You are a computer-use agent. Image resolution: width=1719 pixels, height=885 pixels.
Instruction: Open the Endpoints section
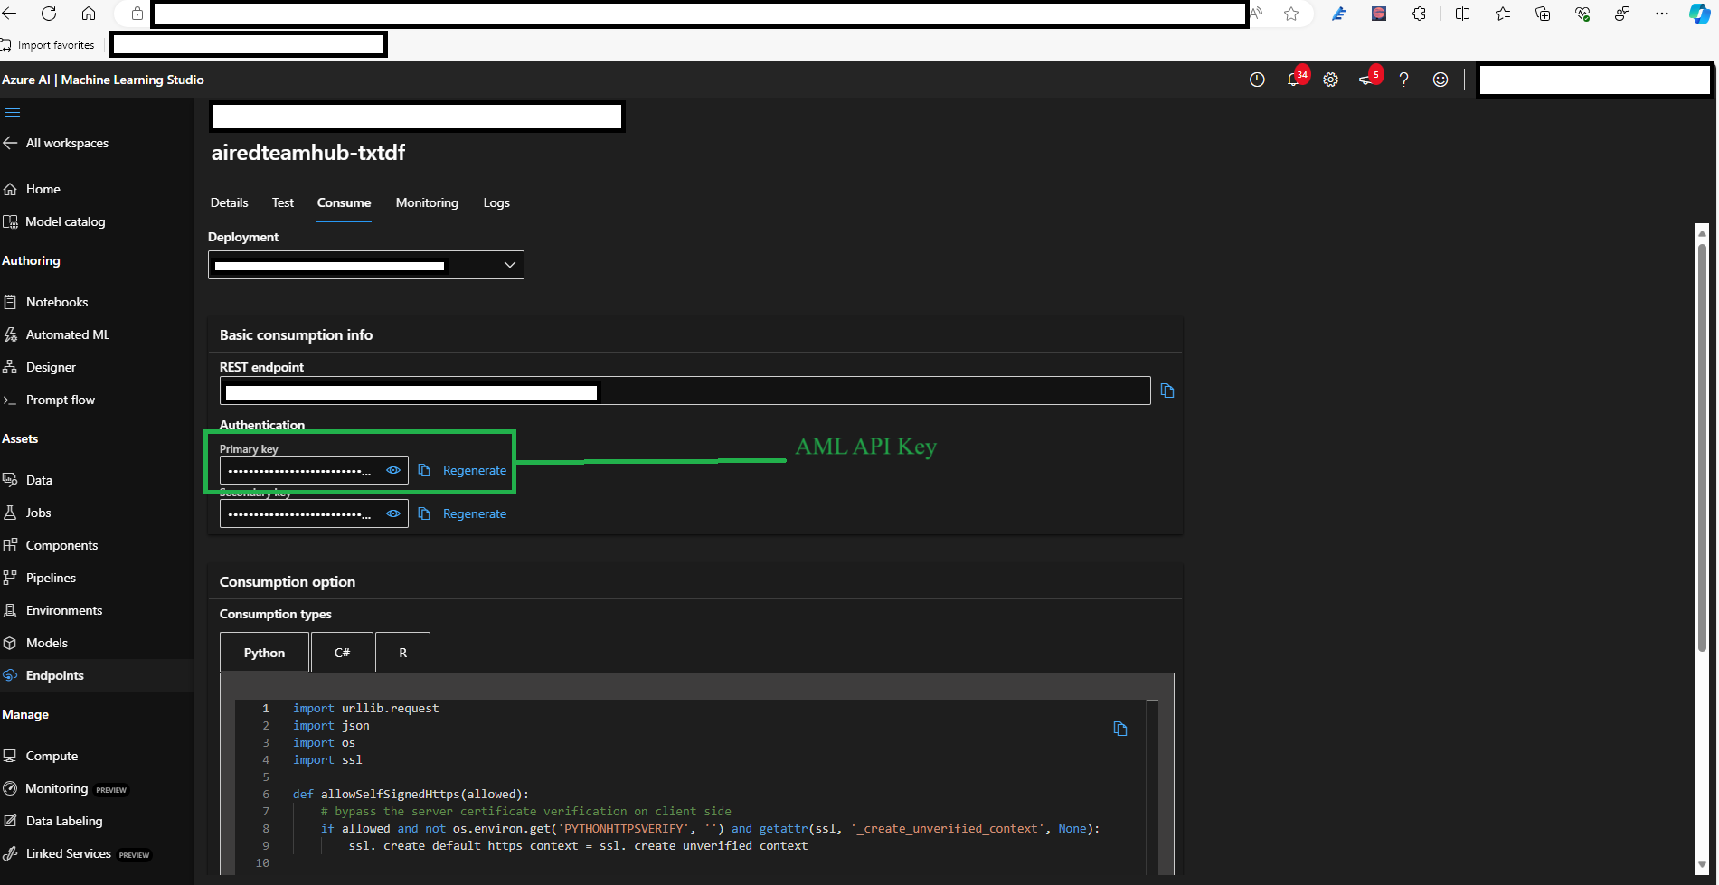click(54, 674)
